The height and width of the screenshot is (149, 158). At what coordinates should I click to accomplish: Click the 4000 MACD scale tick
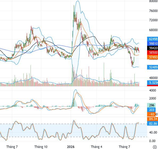(152, 90)
